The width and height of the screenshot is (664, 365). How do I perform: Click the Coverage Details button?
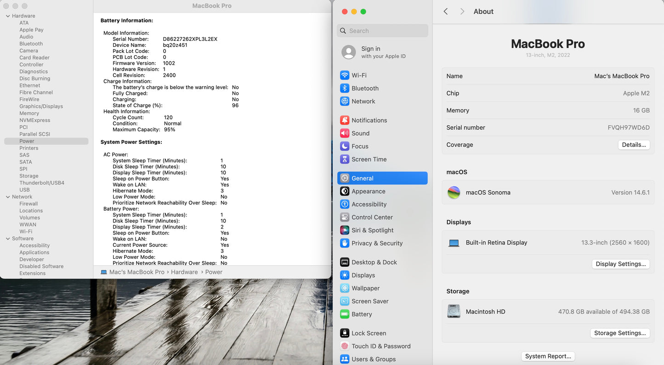click(634, 145)
